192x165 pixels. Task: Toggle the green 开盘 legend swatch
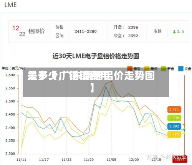(164, 69)
